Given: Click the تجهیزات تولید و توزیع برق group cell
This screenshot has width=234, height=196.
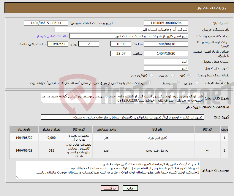Looking at the screenshot, I should click(79, 138).
